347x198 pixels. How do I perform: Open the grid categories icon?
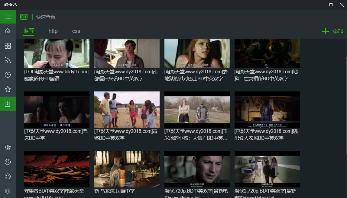(x=8, y=46)
